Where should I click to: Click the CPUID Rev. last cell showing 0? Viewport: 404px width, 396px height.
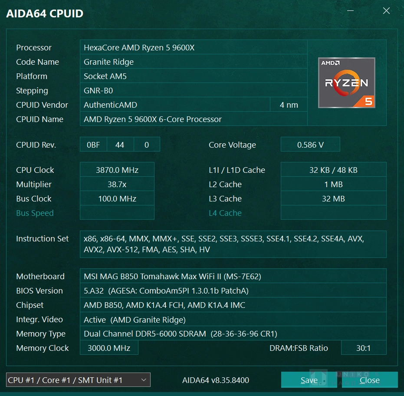click(x=147, y=145)
